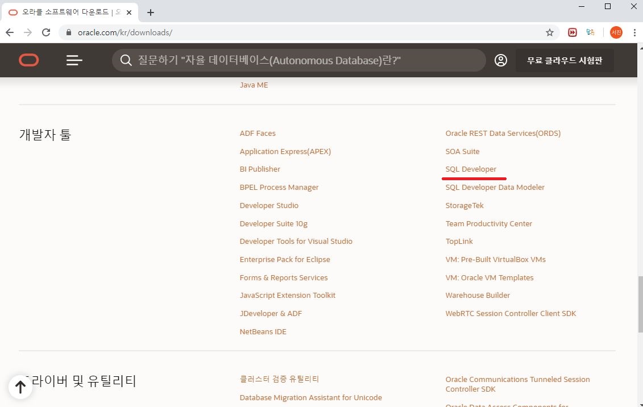643x407 pixels.
Task: Open the StorageTek link
Action: coord(464,205)
